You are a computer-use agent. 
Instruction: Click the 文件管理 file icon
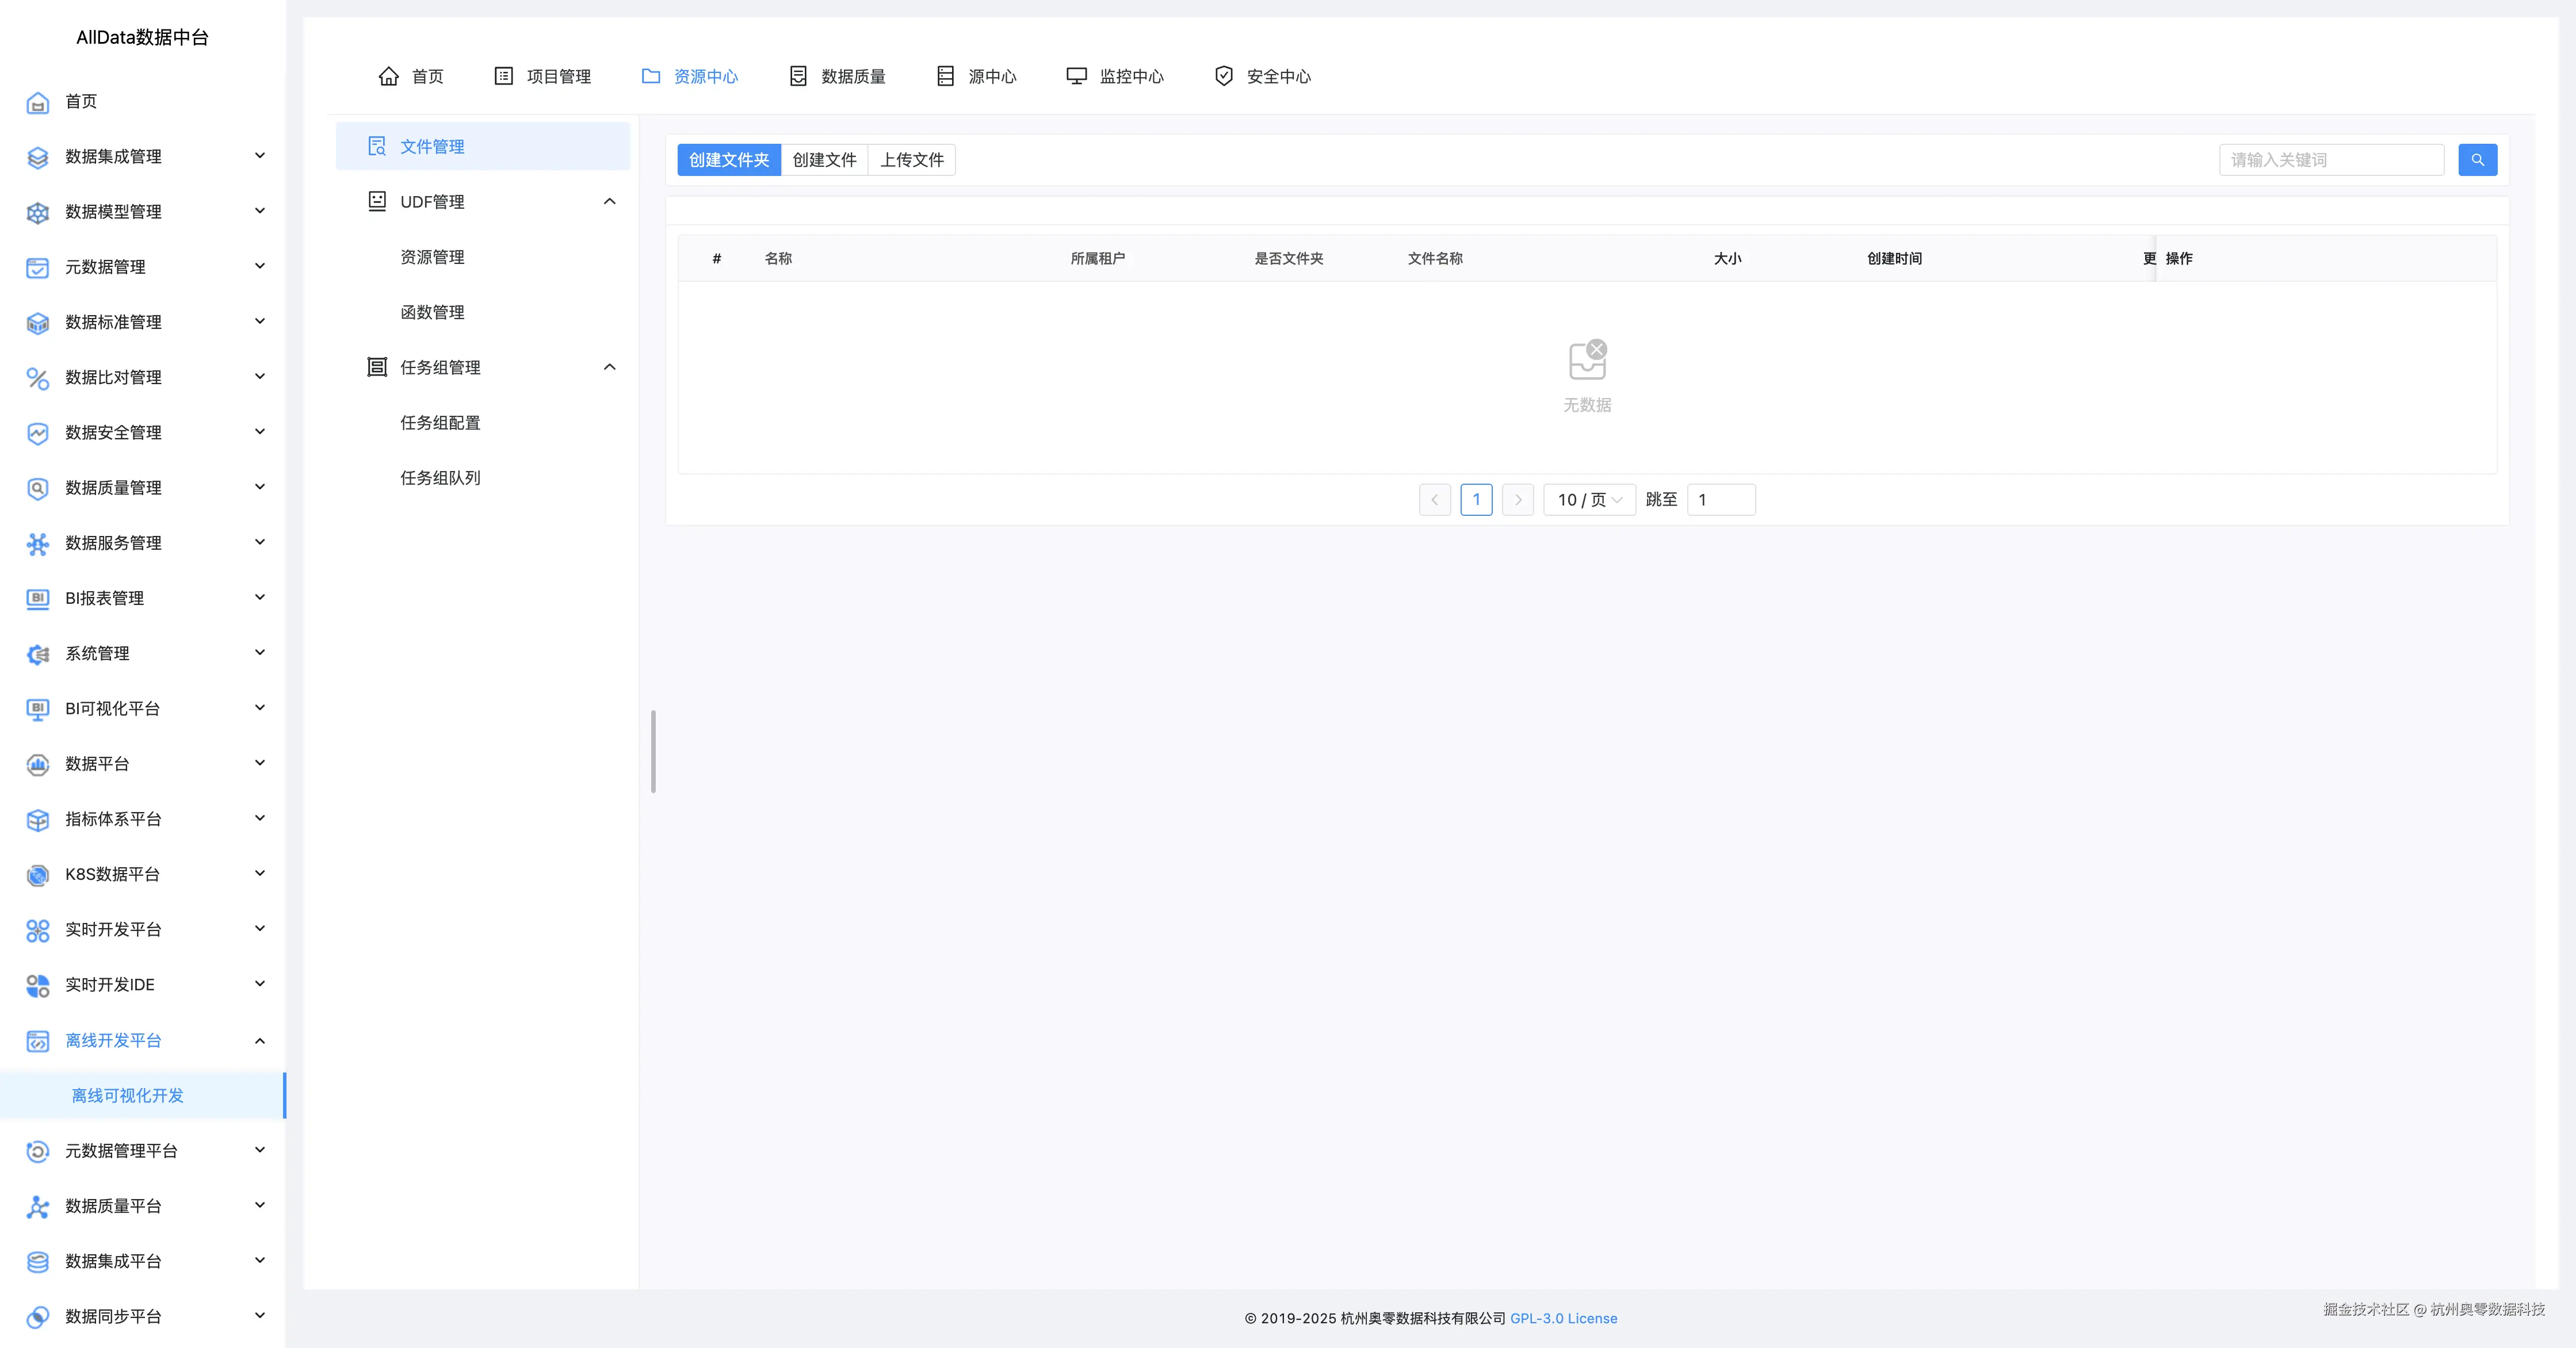pyautogui.click(x=377, y=146)
